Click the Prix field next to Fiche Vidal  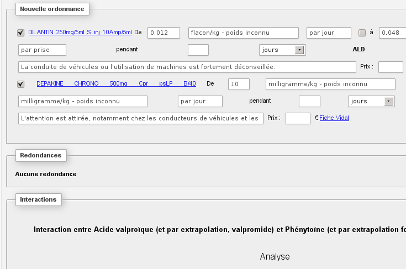[x=298, y=118]
